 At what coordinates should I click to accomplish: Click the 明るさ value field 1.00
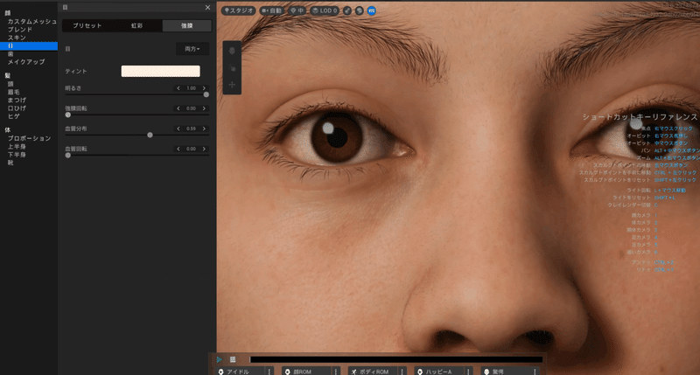191,88
